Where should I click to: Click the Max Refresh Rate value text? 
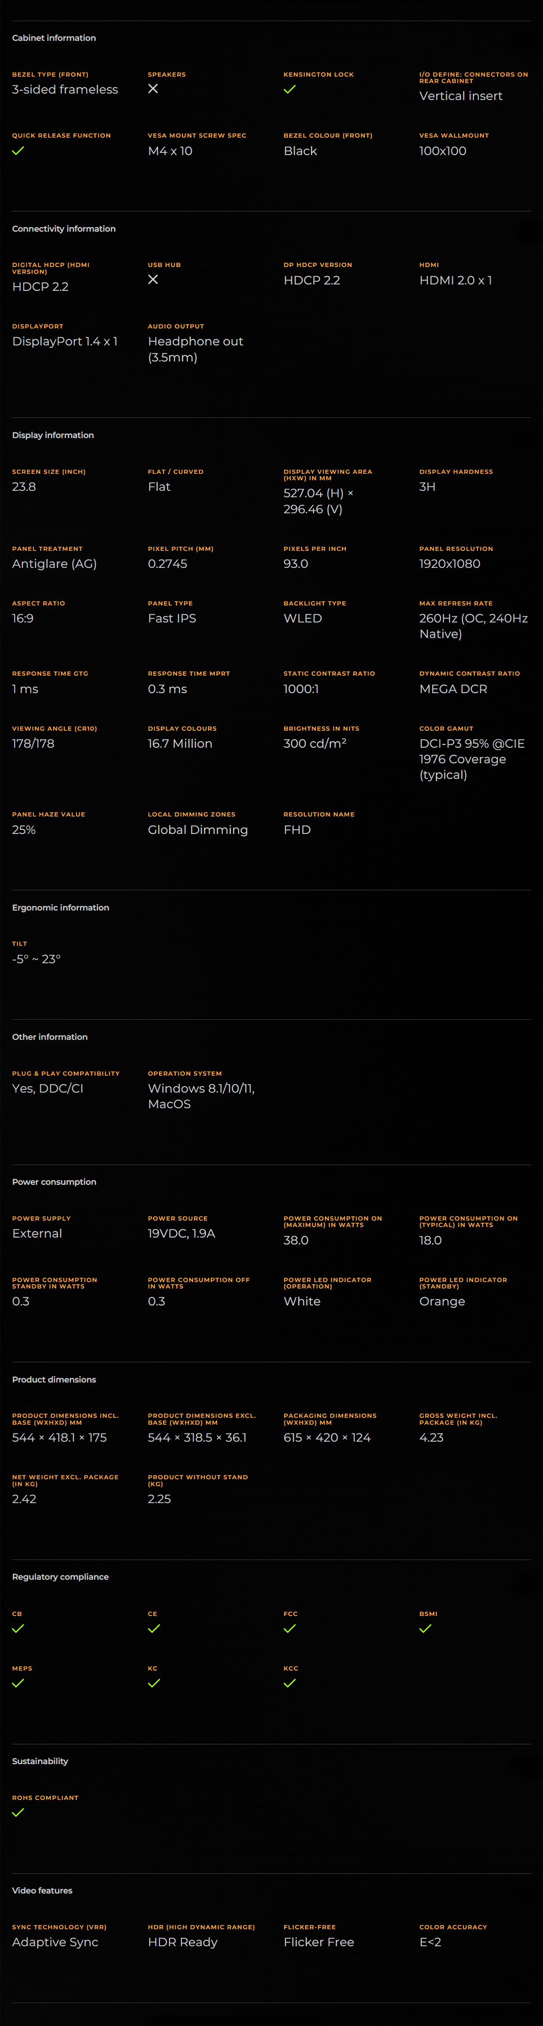tap(473, 626)
